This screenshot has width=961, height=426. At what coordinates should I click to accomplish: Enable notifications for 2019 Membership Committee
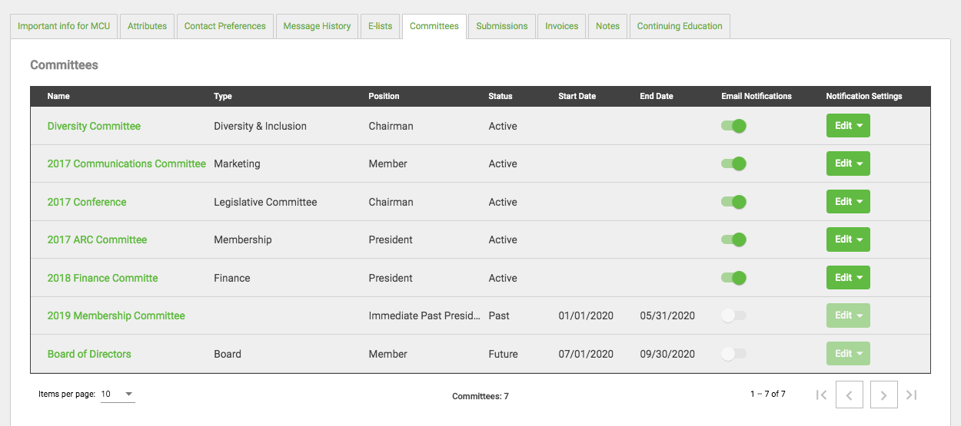coord(733,315)
